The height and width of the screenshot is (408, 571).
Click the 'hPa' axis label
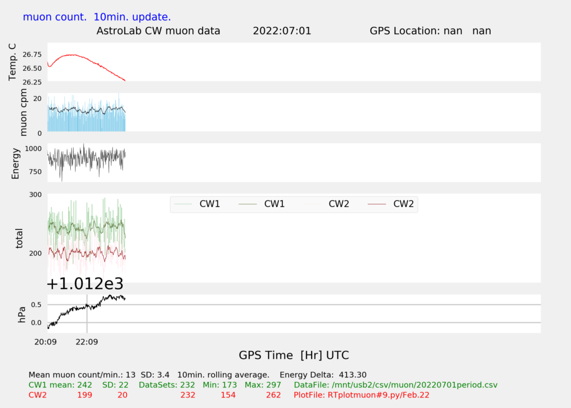[x=22, y=315]
